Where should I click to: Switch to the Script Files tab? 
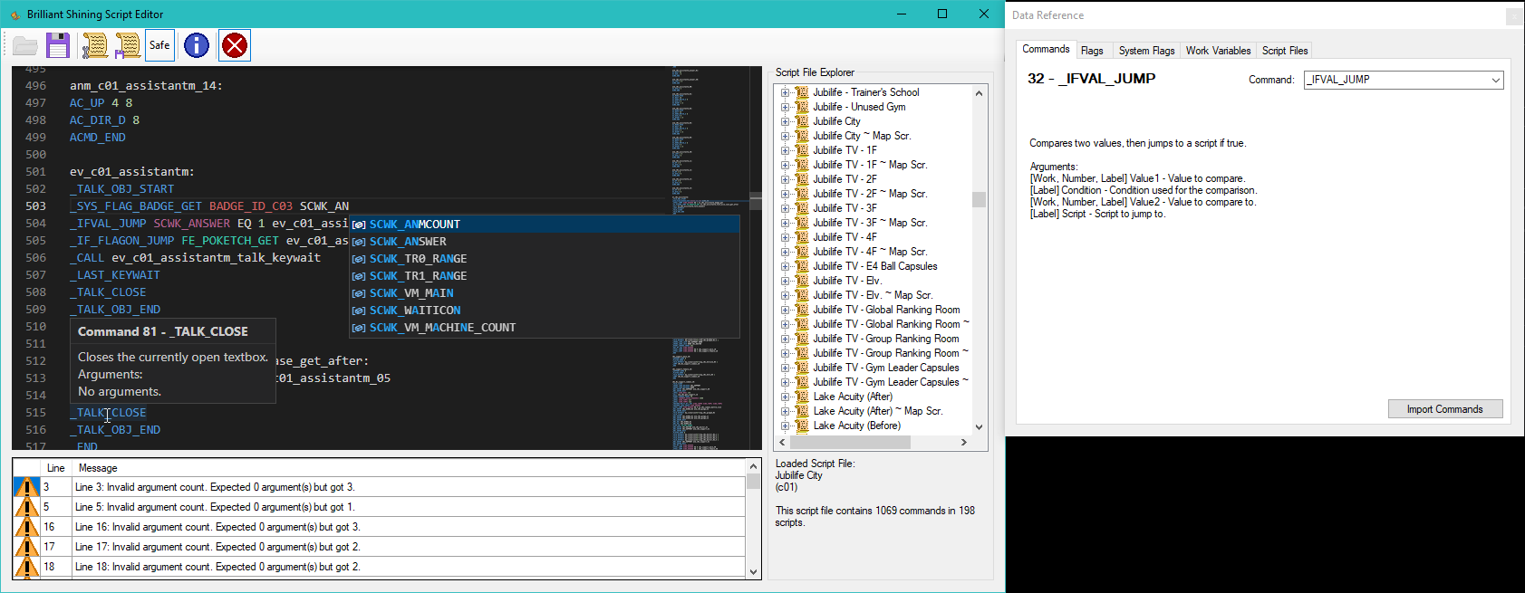1285,51
